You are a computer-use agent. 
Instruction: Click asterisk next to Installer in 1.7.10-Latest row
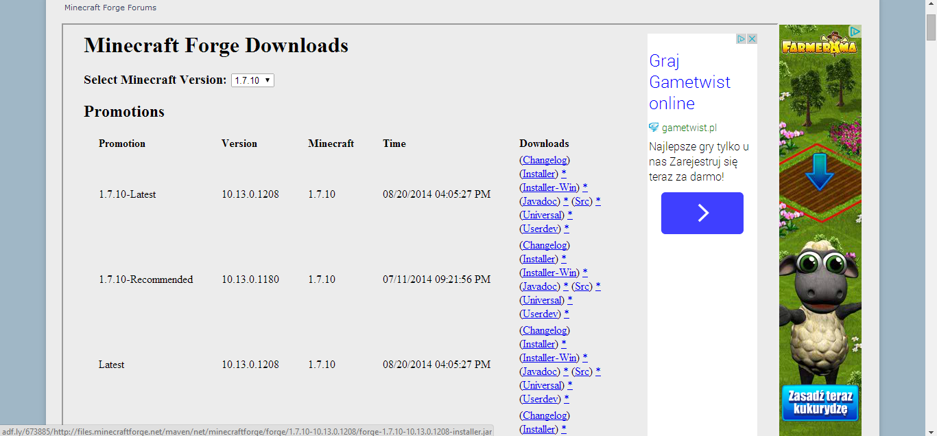564,174
